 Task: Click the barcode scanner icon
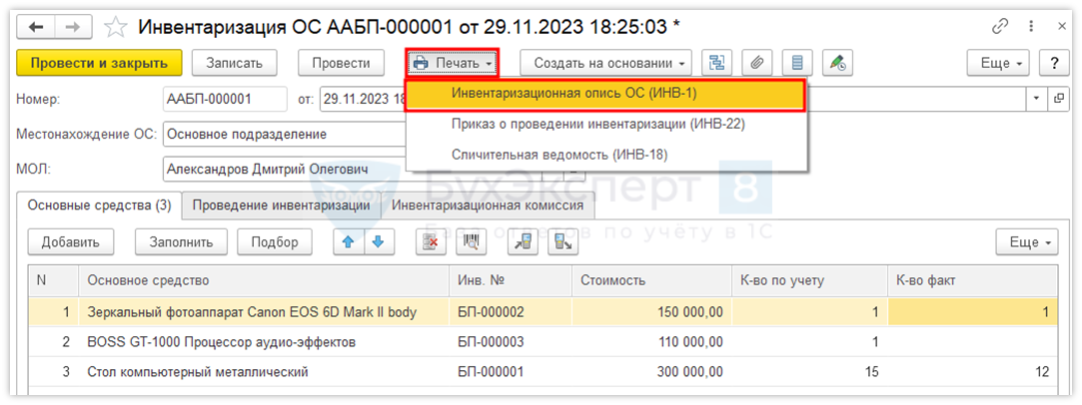point(472,241)
